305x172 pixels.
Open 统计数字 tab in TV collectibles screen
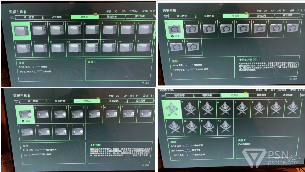pos(29,17)
